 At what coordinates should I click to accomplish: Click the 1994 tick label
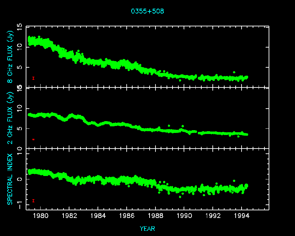(x=242, y=216)
